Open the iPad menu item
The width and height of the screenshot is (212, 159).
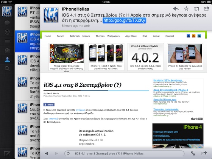tap(145, 36)
